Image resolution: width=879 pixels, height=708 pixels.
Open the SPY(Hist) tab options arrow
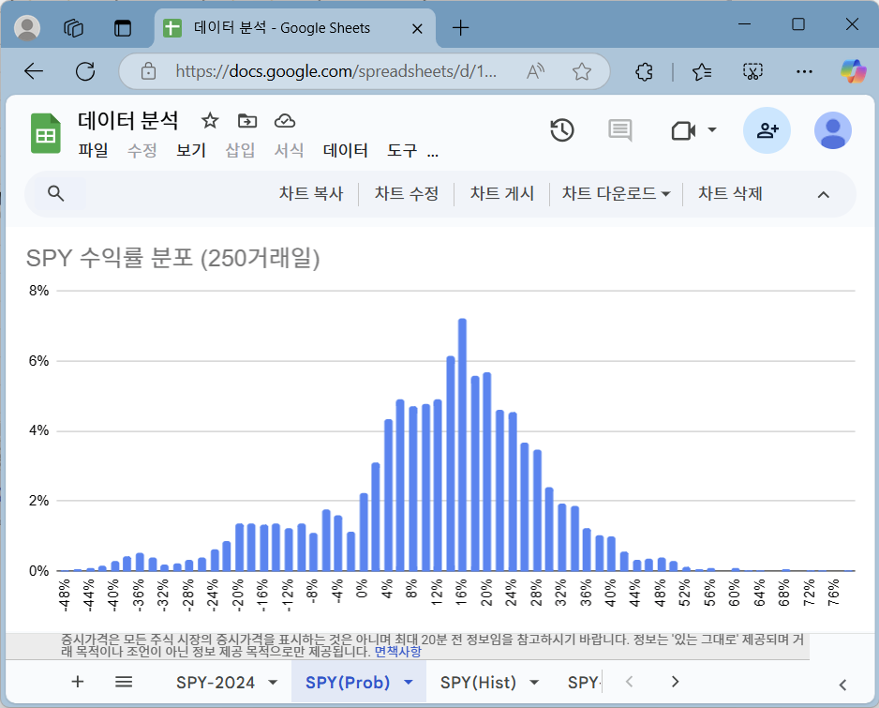point(534,682)
